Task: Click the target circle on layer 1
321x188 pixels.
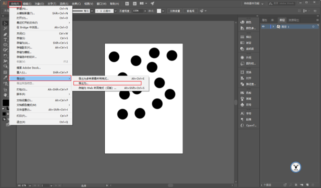Action: point(313,26)
